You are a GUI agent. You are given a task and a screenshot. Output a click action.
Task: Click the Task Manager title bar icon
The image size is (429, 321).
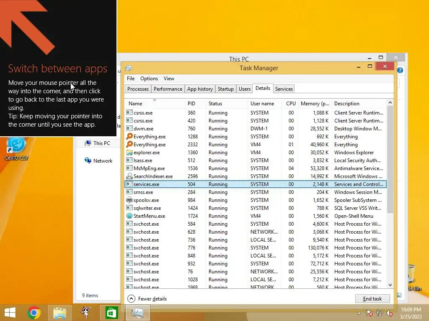click(x=128, y=68)
